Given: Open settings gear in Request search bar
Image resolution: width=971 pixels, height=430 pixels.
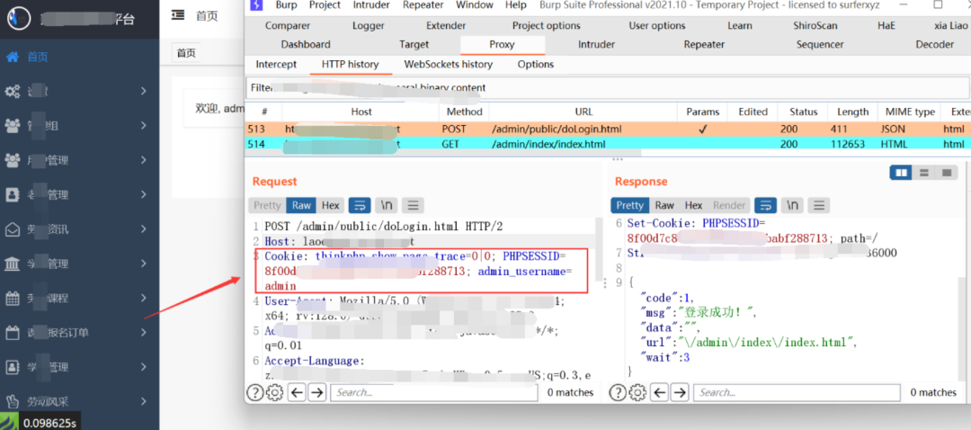Looking at the screenshot, I should (x=274, y=392).
